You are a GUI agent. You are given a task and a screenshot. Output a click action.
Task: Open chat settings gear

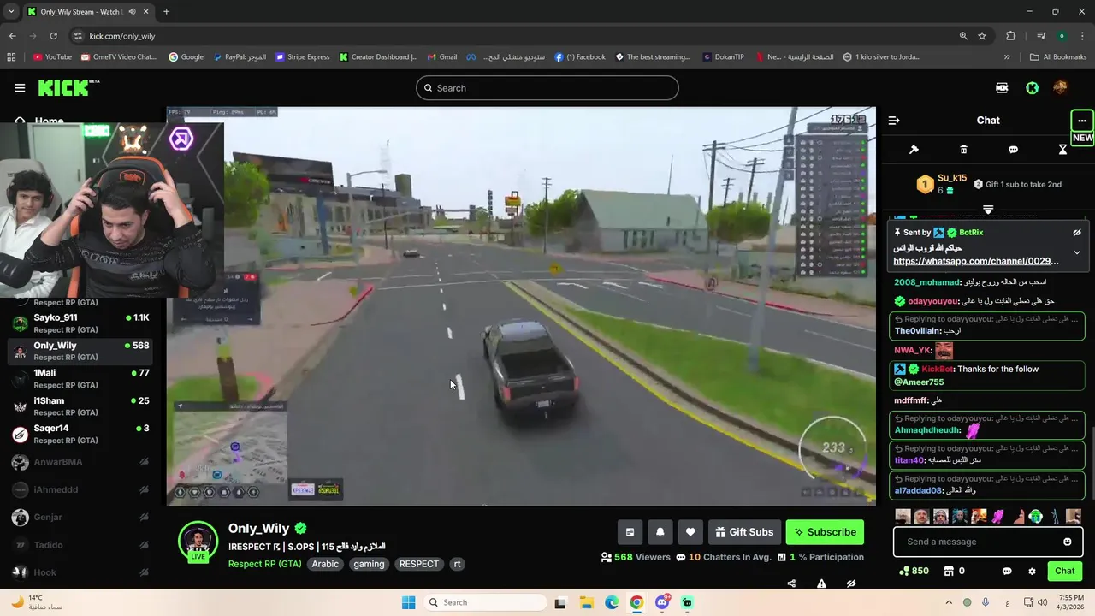(x=1032, y=571)
